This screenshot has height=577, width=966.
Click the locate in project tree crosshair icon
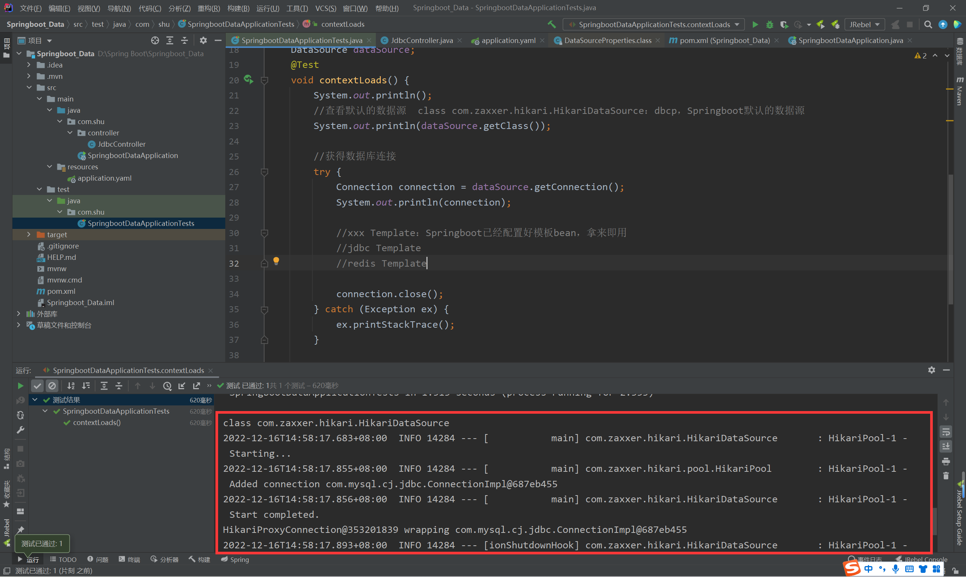(x=155, y=40)
